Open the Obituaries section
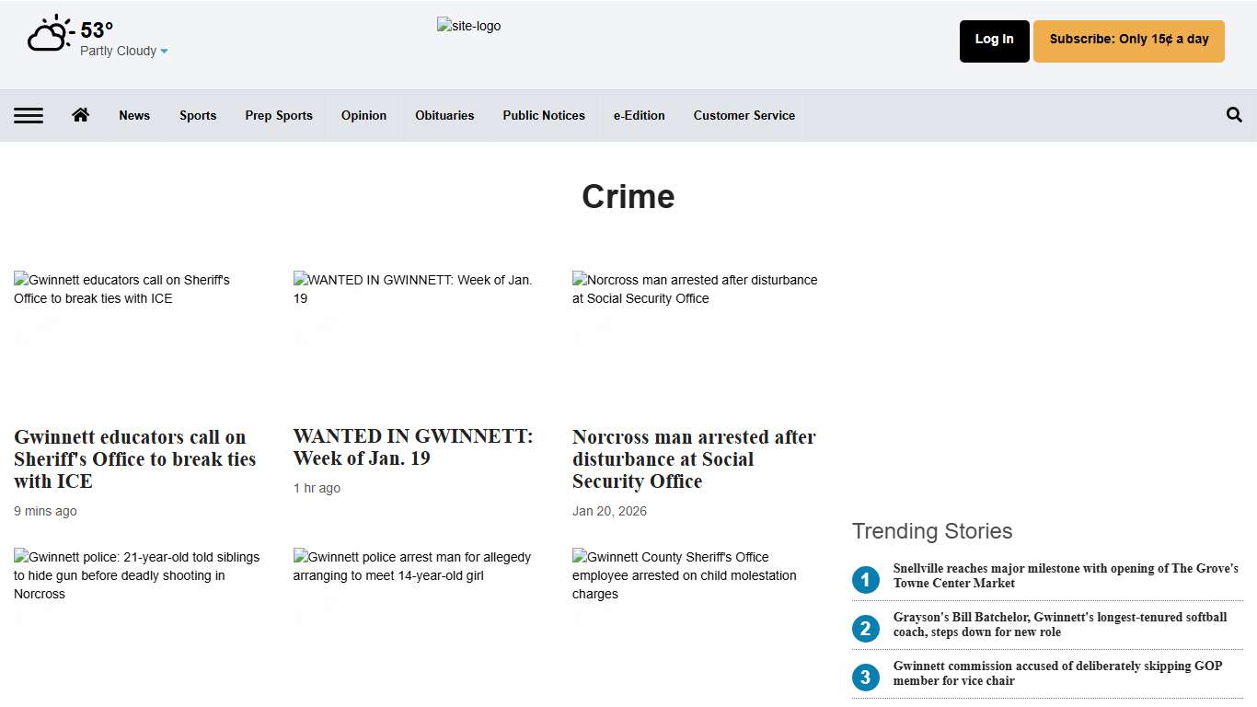The width and height of the screenshot is (1257, 707). pos(444,115)
